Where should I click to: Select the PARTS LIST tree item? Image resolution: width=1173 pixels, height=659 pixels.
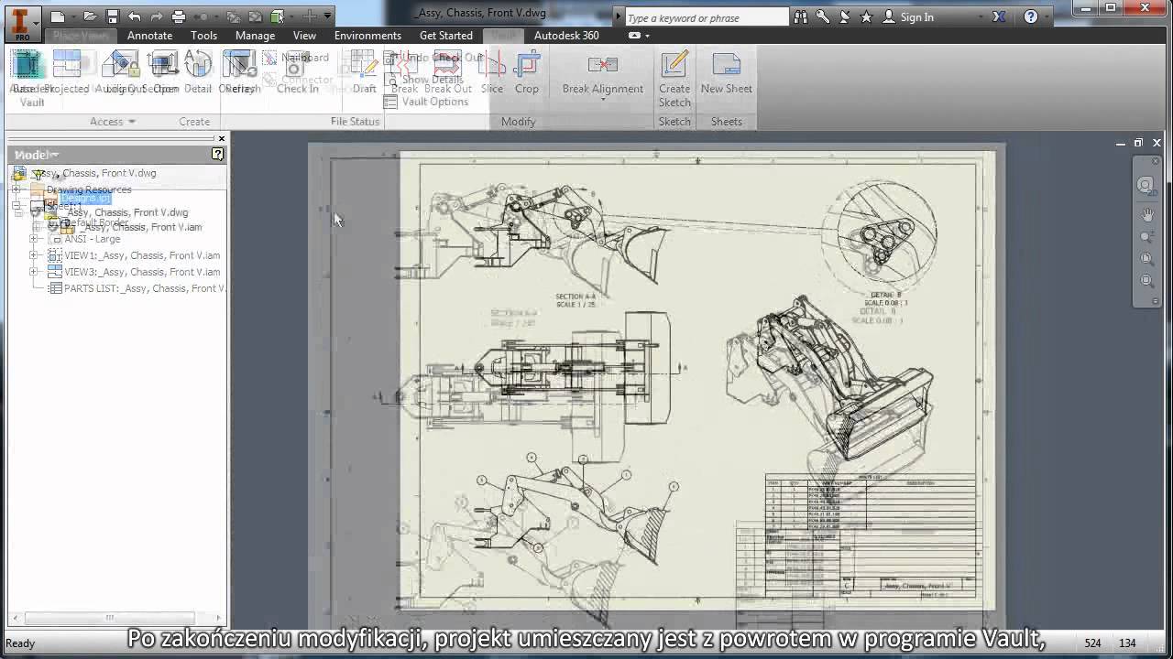coord(137,288)
